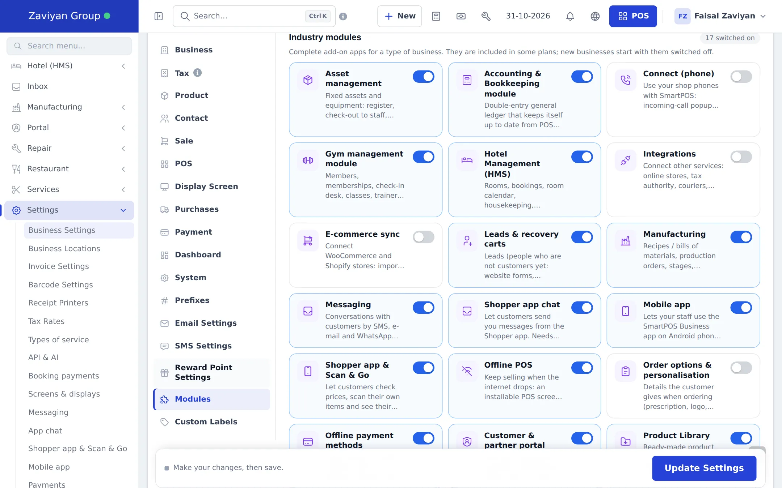Expand the Hotel (HMS) sidebar menu
The image size is (782, 488).
(x=69, y=66)
